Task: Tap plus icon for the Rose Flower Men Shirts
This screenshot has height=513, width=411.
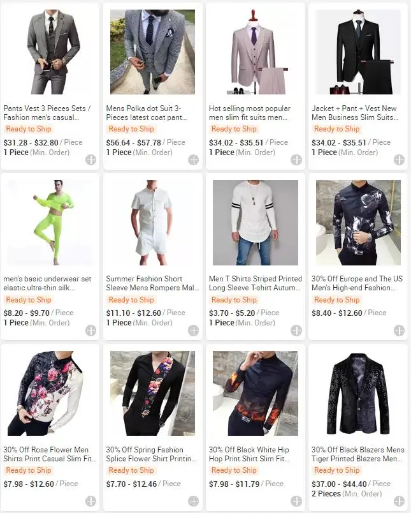Action: 91,501
